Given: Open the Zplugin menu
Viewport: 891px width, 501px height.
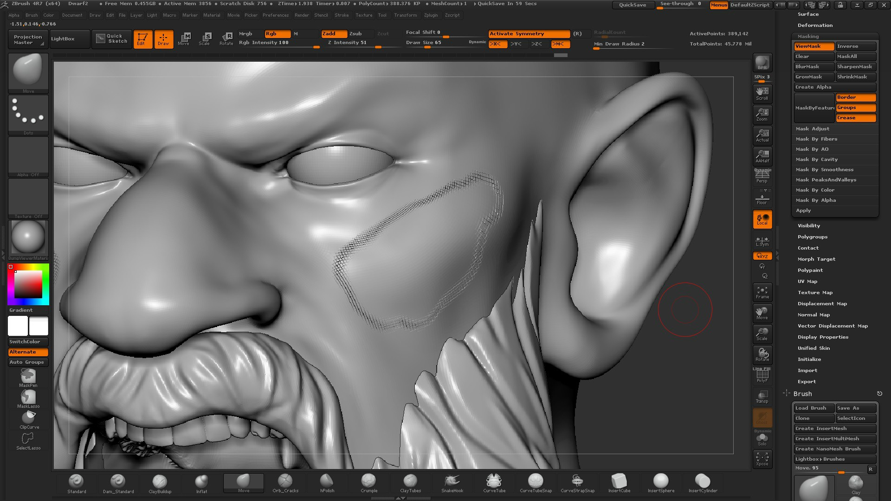Looking at the screenshot, I should point(431,15).
